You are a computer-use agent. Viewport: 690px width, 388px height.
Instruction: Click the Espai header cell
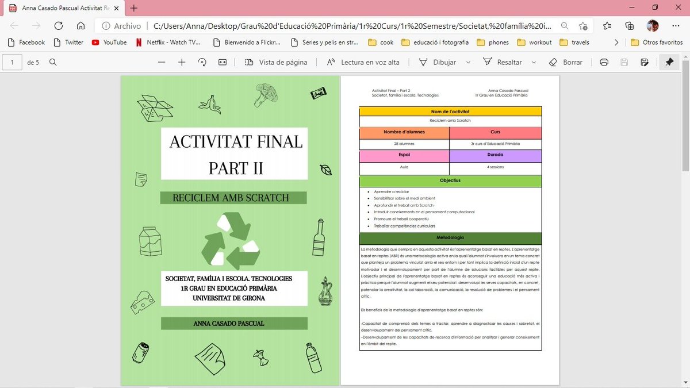404,156
